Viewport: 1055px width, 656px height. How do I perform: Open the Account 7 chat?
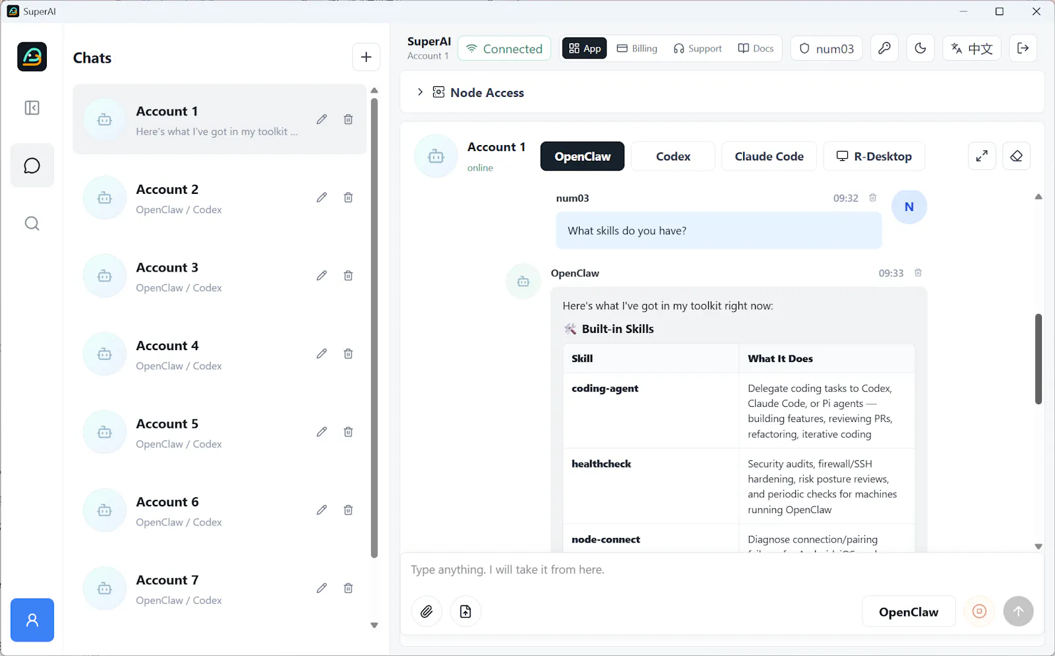[220, 588]
